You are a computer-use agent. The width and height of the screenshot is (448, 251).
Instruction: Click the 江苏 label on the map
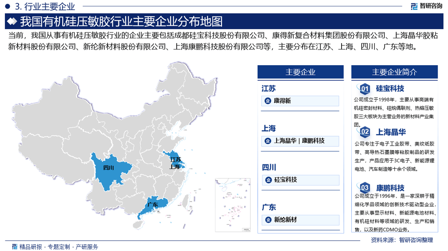click(x=175, y=159)
